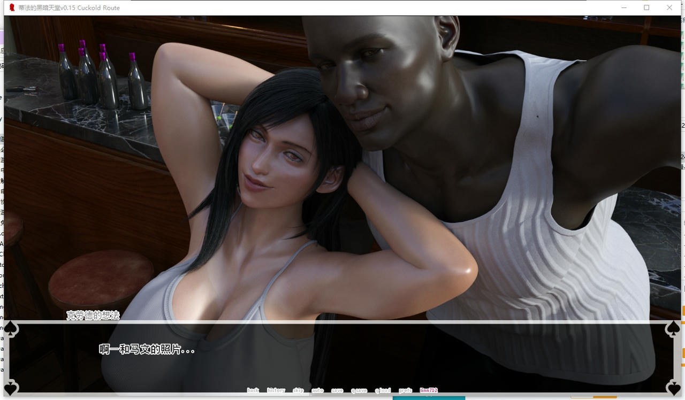Click the spade ornament at dialogue frame's top-right
Screen dimensions: 685x400
click(x=674, y=328)
